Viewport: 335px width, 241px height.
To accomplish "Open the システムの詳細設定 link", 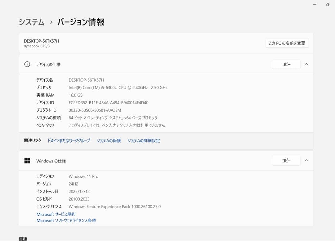I will [144, 140].
